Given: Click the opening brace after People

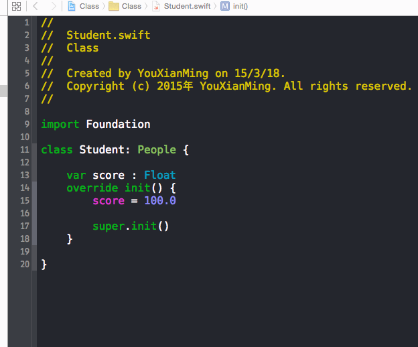Looking at the screenshot, I should pos(186,150).
